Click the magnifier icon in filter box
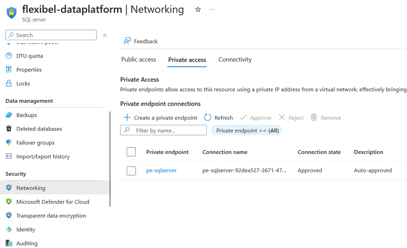The width and height of the screenshot is (407, 248). point(127,130)
